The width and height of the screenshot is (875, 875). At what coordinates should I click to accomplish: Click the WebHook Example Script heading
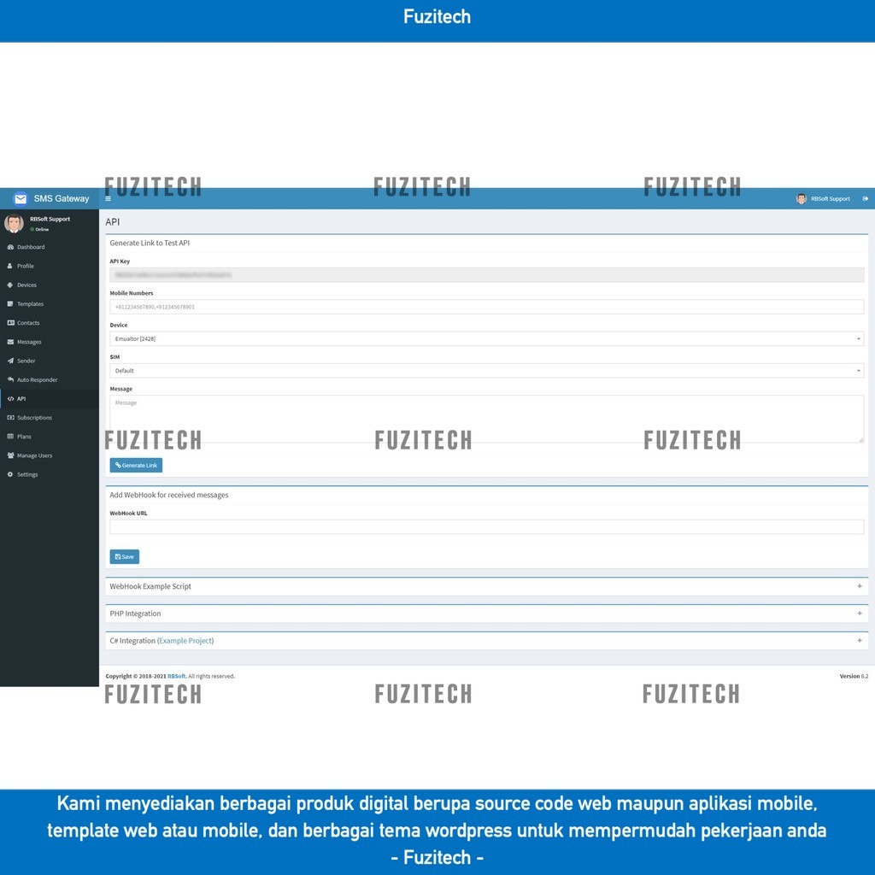point(150,586)
